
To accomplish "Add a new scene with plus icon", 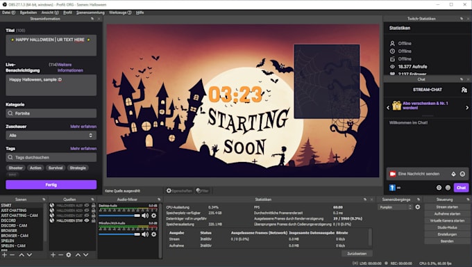I will tap(5, 255).
